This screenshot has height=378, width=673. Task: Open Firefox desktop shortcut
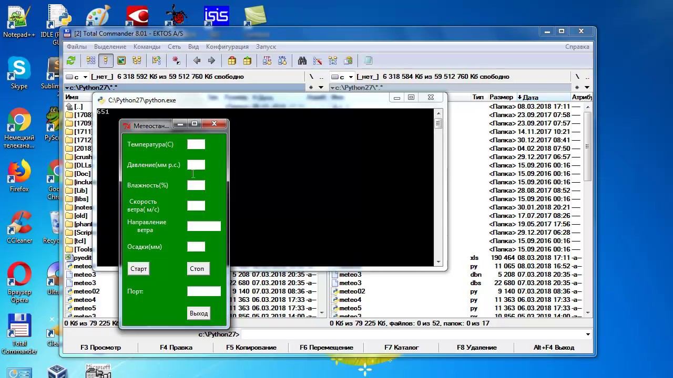coord(19,176)
